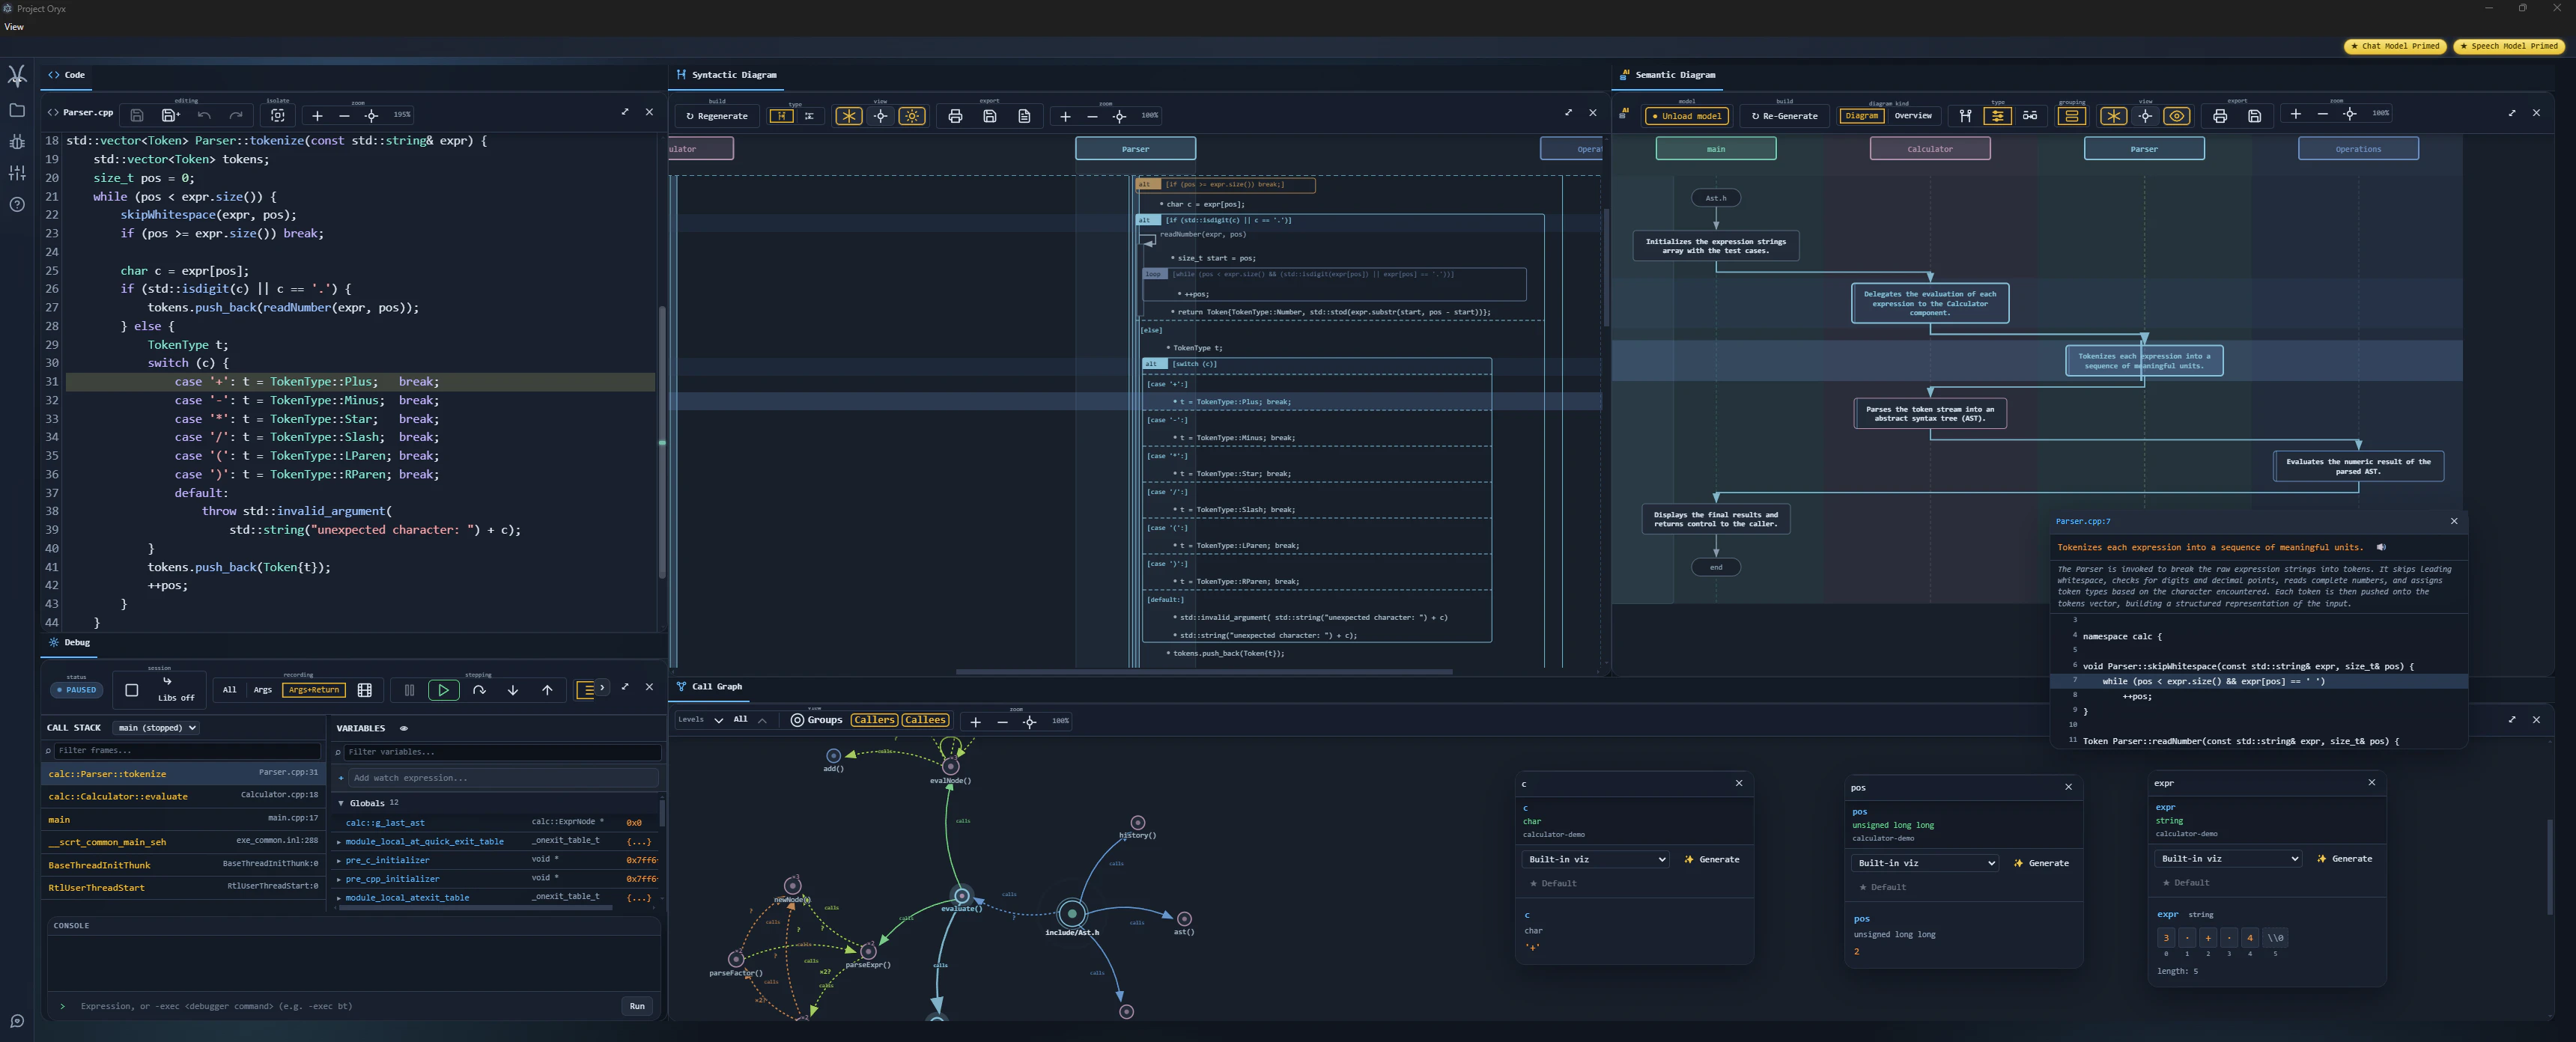Collapse the Globals variables group
This screenshot has height=1042, width=2576.
341,803
